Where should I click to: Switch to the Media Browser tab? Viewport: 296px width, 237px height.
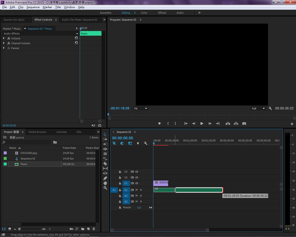(37, 132)
